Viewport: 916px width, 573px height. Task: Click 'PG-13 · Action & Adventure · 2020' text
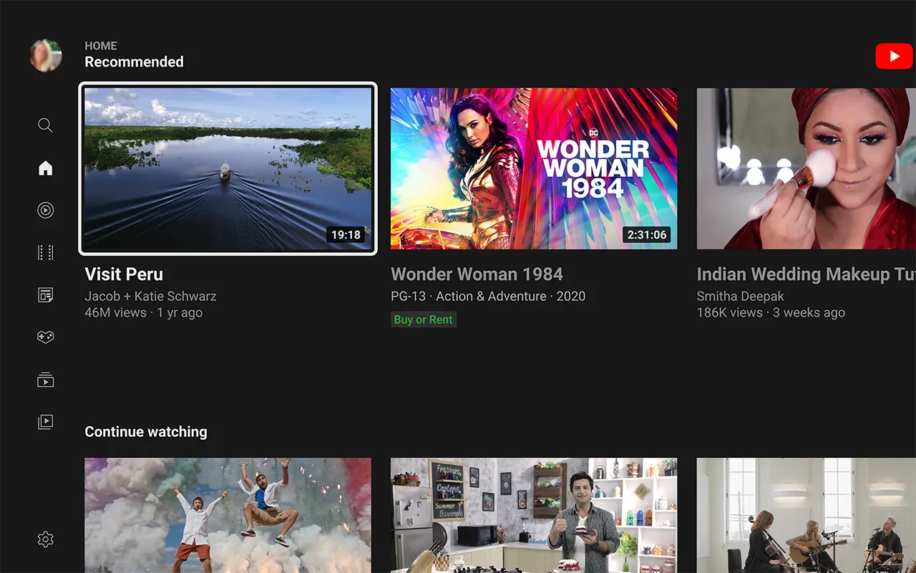point(488,296)
